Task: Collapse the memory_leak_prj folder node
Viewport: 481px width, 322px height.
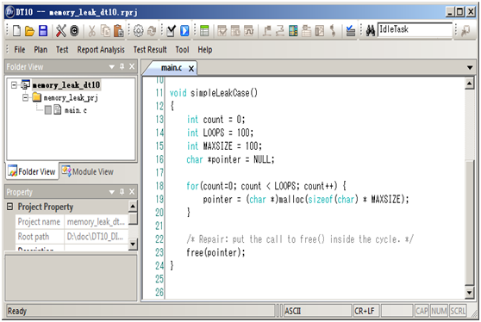Action: click(x=26, y=98)
